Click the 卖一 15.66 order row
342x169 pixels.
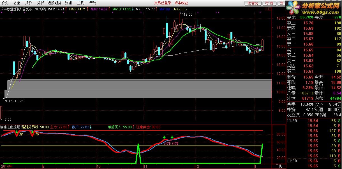coord(314,44)
